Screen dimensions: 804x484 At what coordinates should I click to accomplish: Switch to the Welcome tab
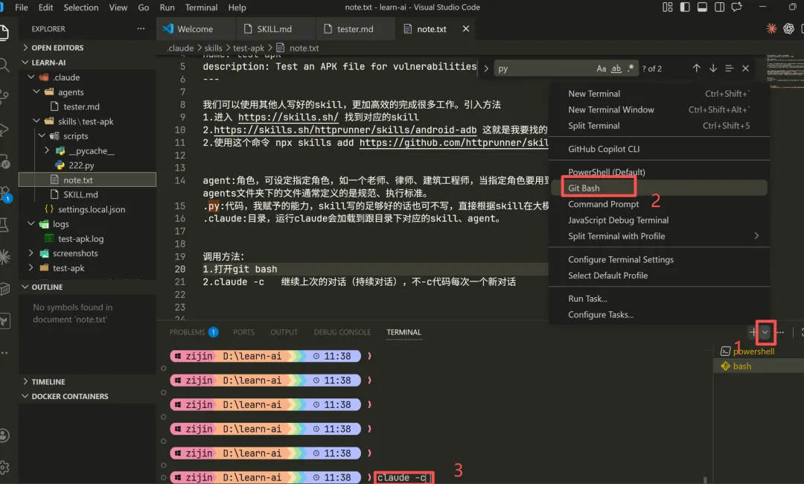click(195, 29)
